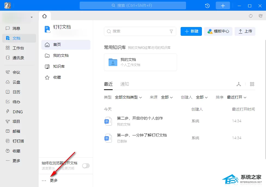Switch to the graph structure view icon
Image resolution: width=266 pixels, height=187 pixels.
pyautogui.click(x=239, y=84)
